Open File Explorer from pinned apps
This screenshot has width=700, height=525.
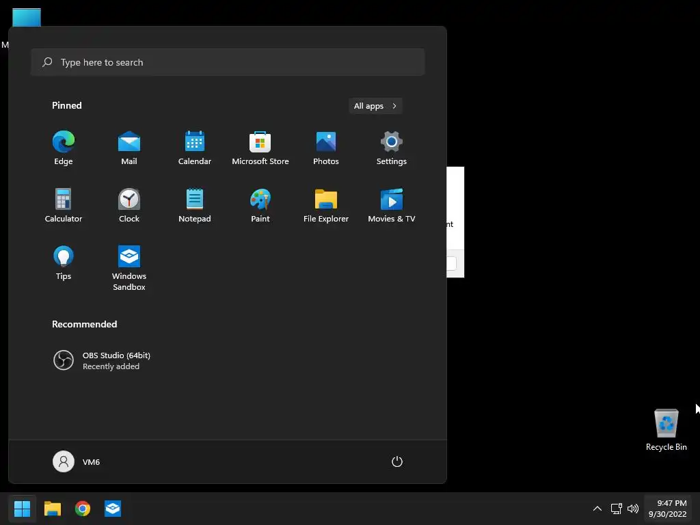tap(326, 205)
